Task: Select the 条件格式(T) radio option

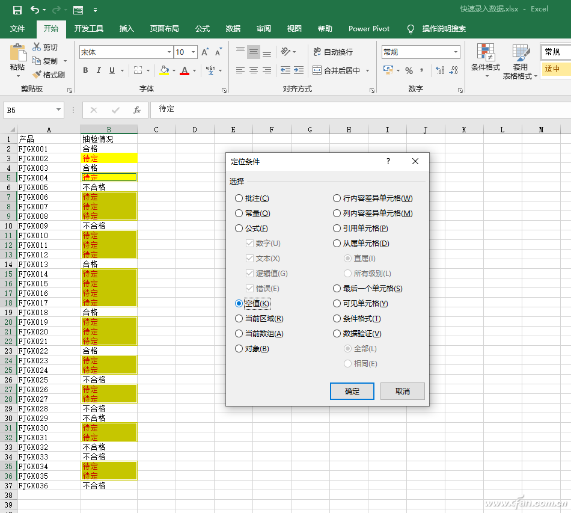Action: (337, 318)
